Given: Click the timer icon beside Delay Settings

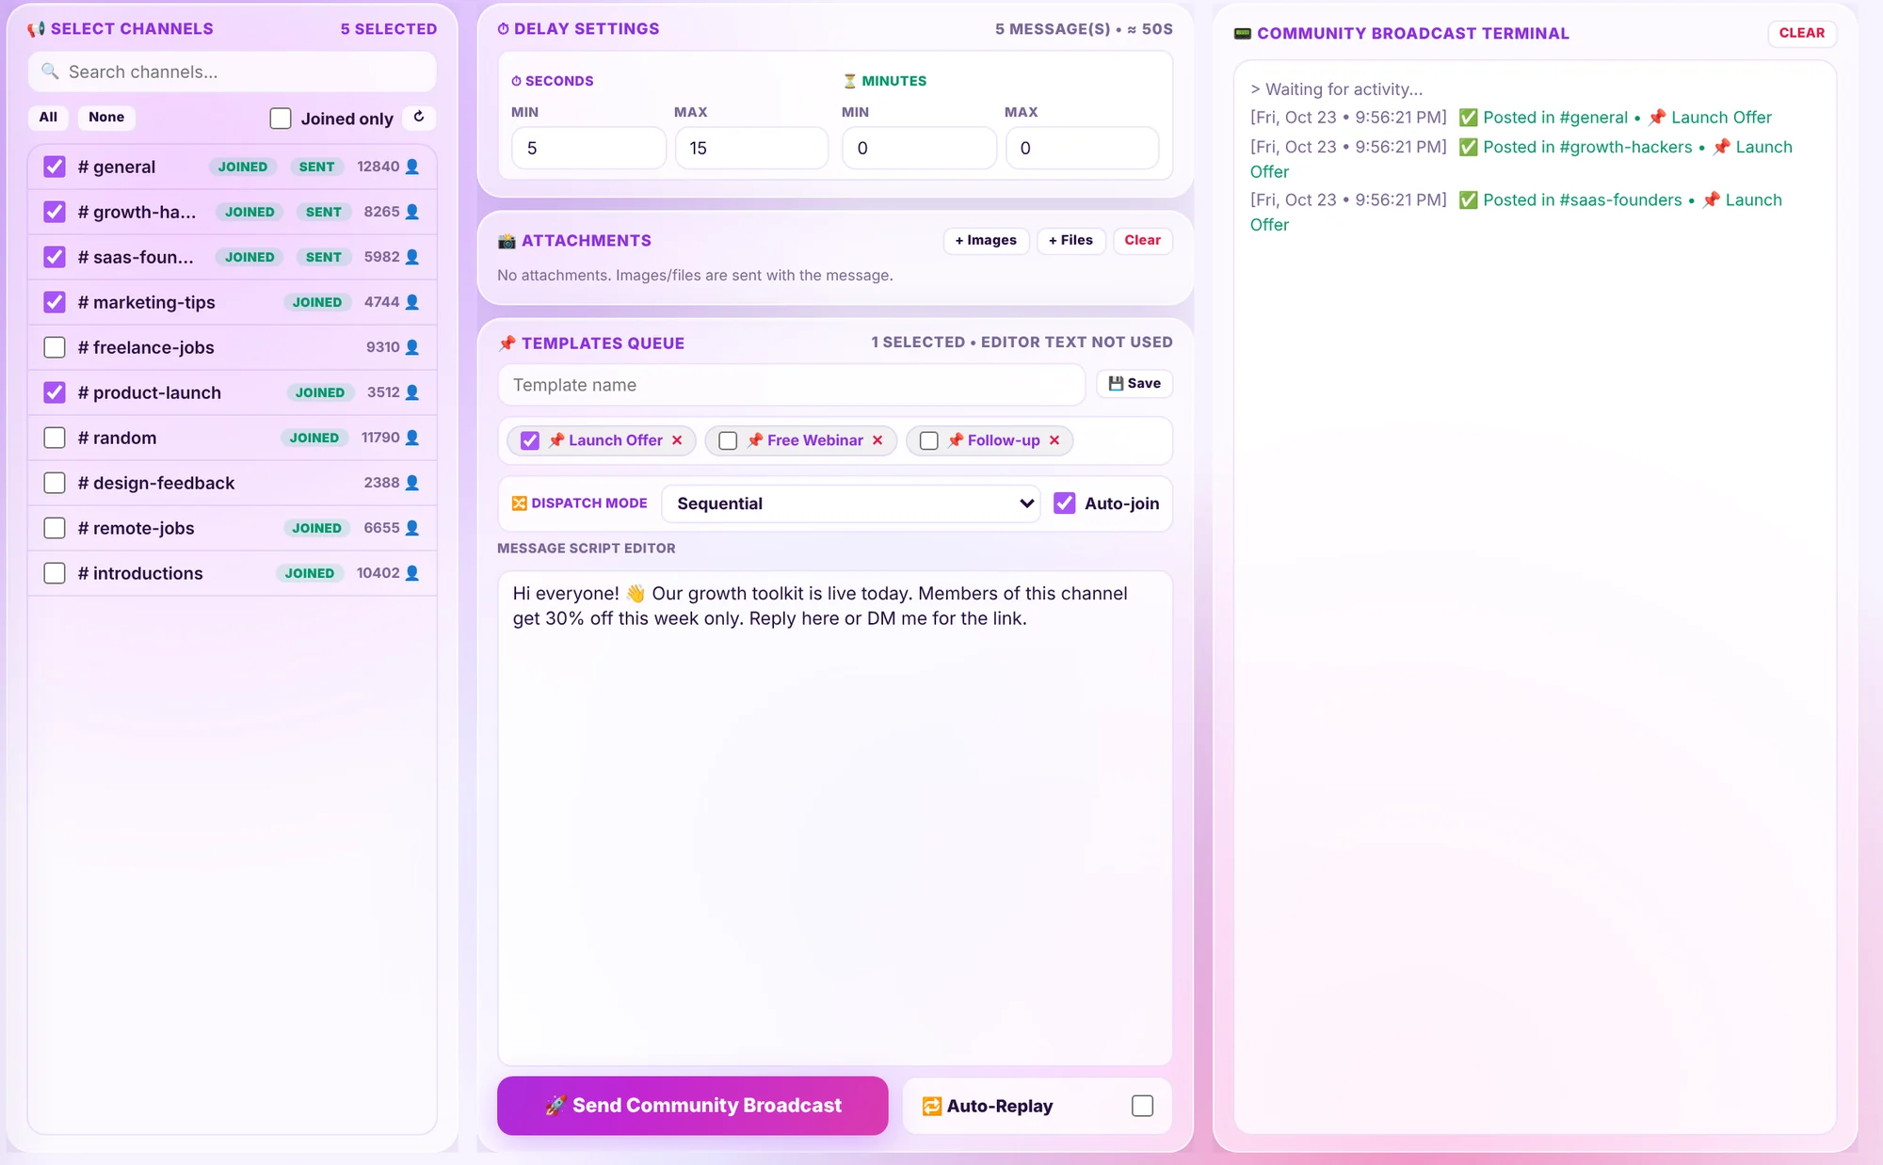Looking at the screenshot, I should point(503,29).
